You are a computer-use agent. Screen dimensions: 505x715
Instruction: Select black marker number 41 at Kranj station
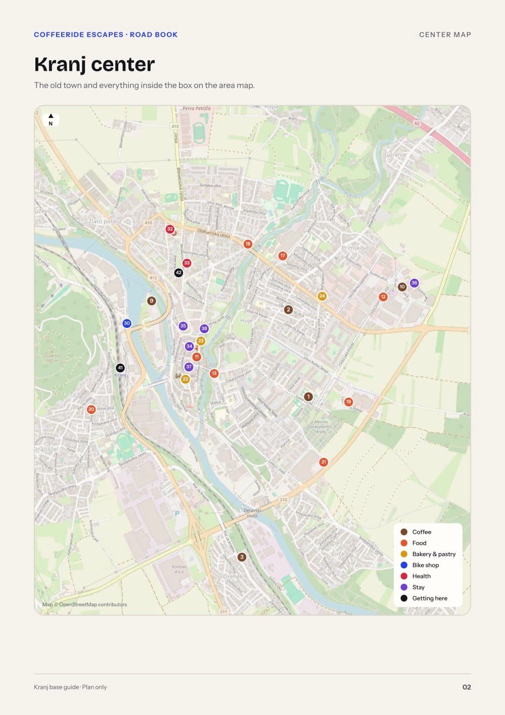pos(120,368)
